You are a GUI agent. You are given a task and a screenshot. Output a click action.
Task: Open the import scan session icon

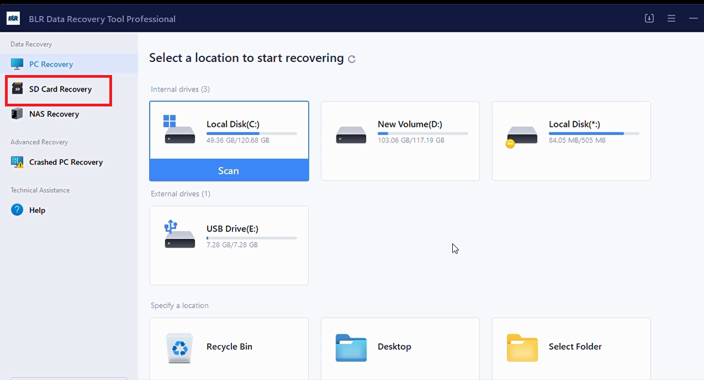click(649, 18)
